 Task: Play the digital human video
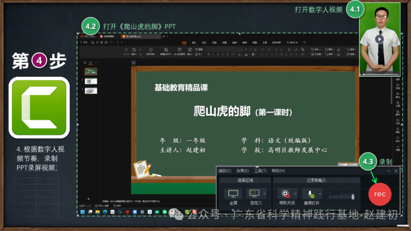click(x=379, y=39)
